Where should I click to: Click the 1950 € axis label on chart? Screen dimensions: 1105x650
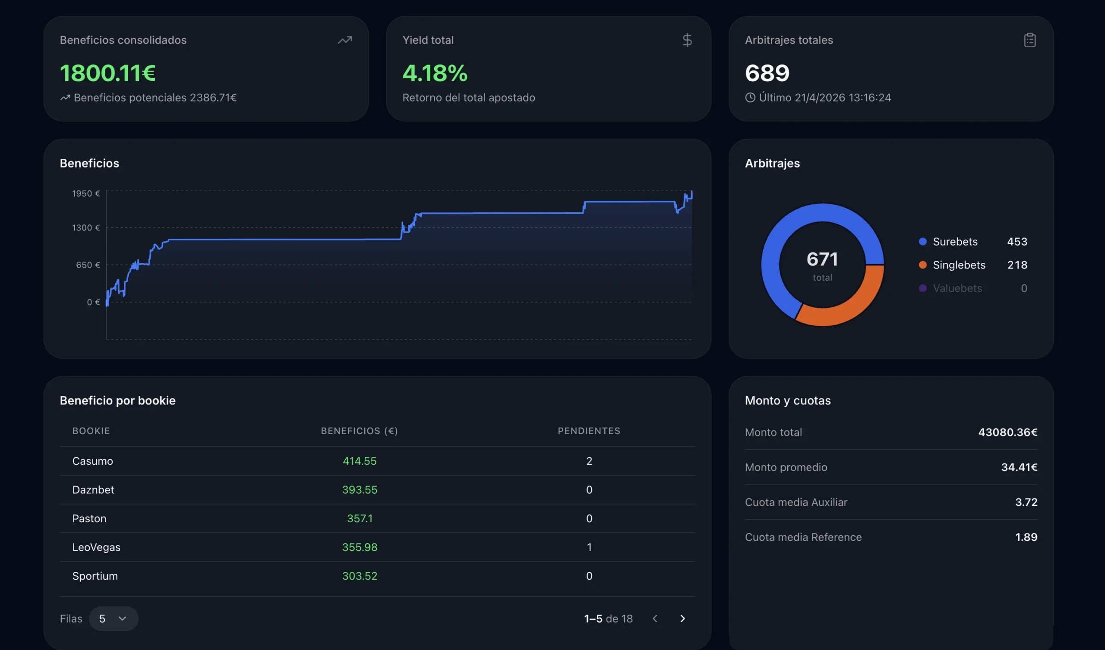[x=86, y=193]
